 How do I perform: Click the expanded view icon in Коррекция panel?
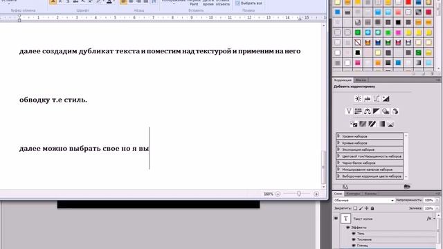[x=345, y=187]
